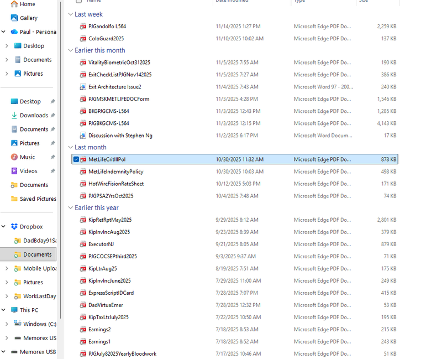
Task: Click PDF icon of KipRetRptMay2025
Action: [x=83, y=220]
